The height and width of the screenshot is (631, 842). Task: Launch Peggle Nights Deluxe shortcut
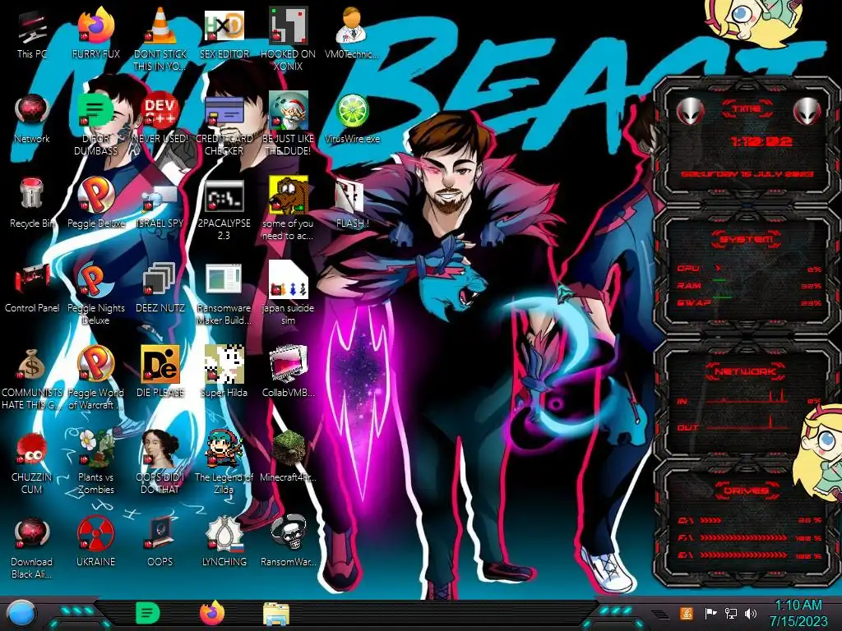pos(96,294)
